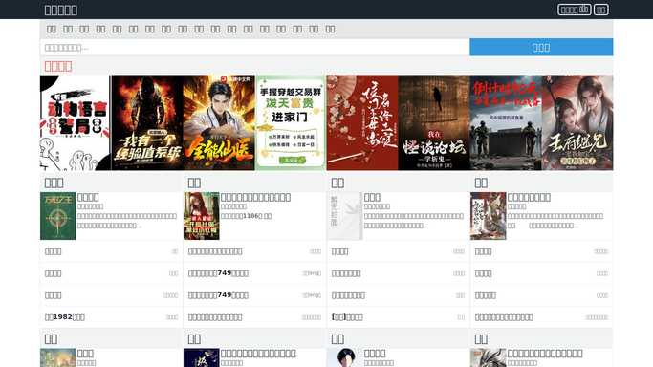Select the first category in the navigation bar

52,29
